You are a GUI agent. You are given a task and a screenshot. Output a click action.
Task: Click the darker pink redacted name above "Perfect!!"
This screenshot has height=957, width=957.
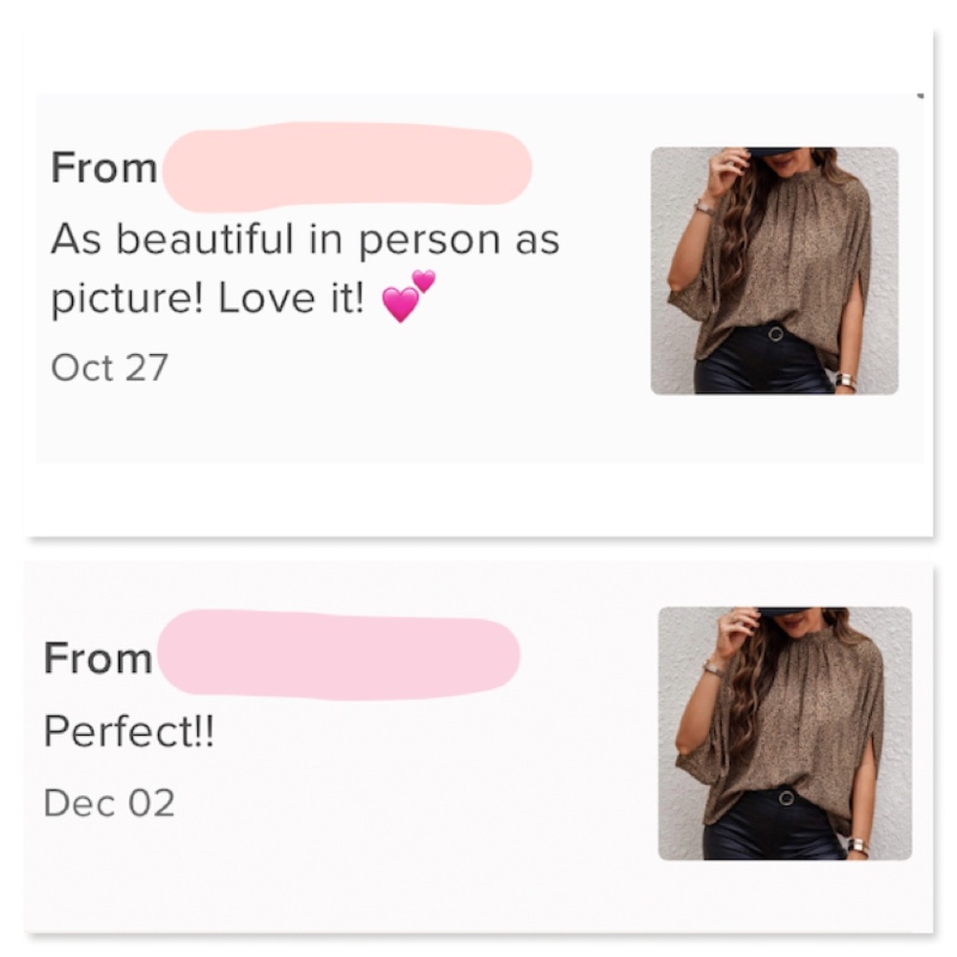click(338, 655)
